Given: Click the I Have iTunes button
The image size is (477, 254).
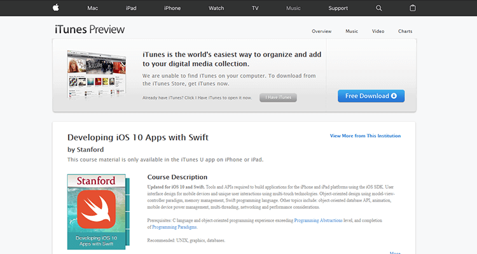Looking at the screenshot, I should tap(278, 98).
